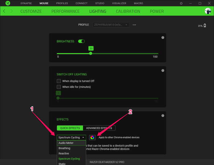The width and height of the screenshot is (214, 165).
Task: Switch to the Power tab
Action: click(x=157, y=11)
